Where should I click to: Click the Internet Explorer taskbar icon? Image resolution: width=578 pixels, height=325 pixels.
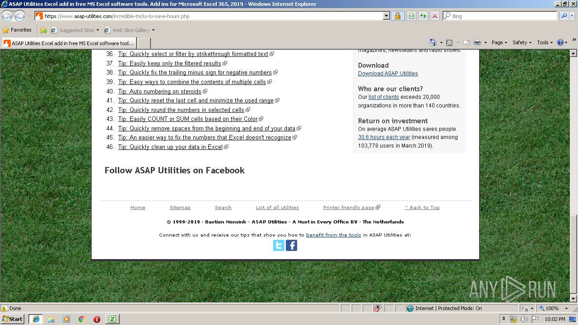click(36, 319)
